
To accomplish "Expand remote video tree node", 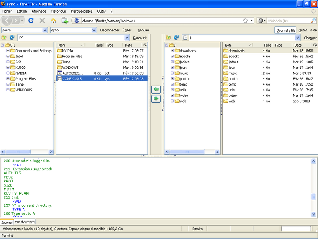I will (172, 96).
